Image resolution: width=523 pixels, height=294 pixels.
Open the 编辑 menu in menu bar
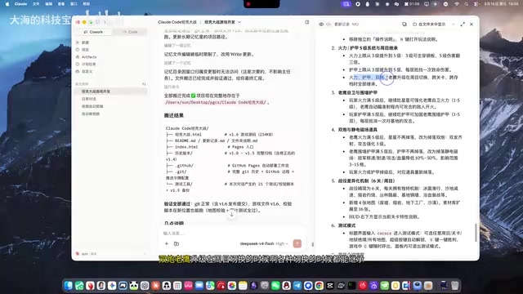tap(49, 4)
